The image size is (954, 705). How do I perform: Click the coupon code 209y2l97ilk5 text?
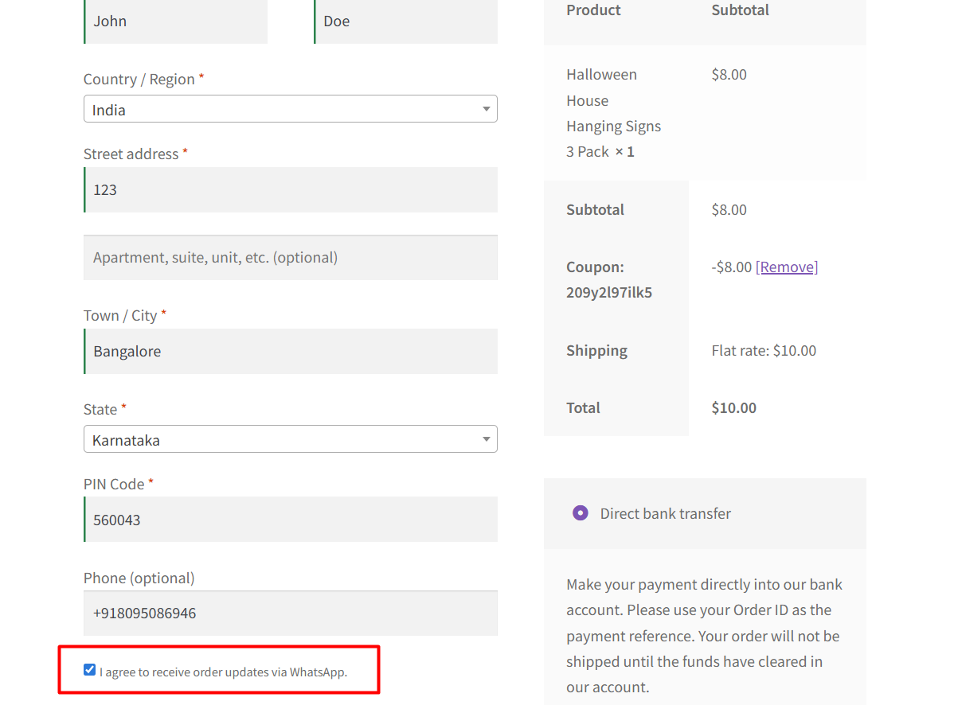click(x=609, y=293)
